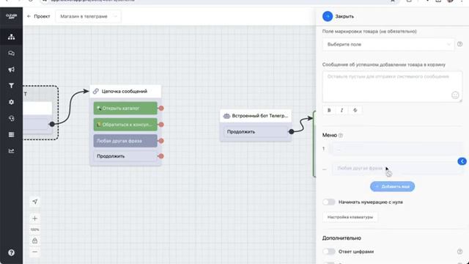
Task: Open the Выберите поле dropdown
Action: pyautogui.click(x=388, y=44)
